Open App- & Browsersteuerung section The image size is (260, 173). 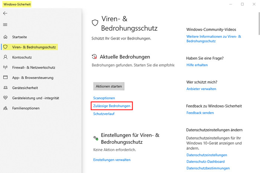click(x=33, y=78)
